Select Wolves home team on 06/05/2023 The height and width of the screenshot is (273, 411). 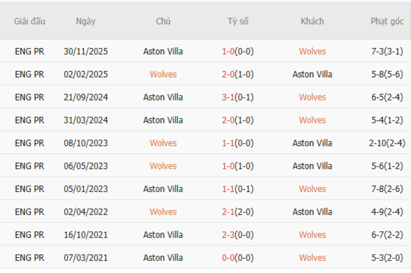click(x=163, y=166)
